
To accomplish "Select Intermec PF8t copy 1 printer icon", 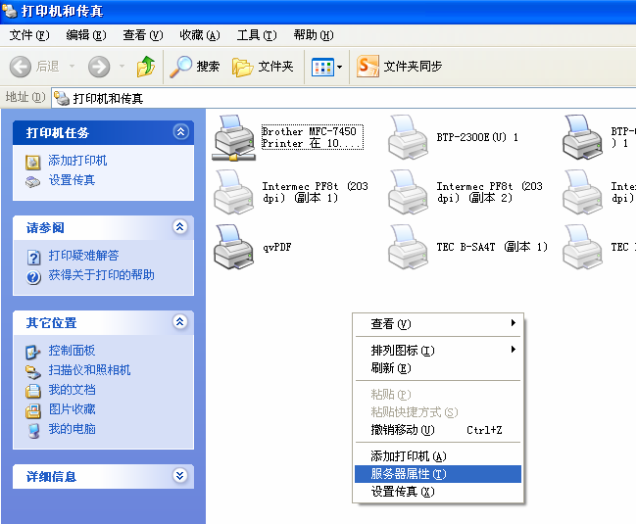I will (x=233, y=192).
